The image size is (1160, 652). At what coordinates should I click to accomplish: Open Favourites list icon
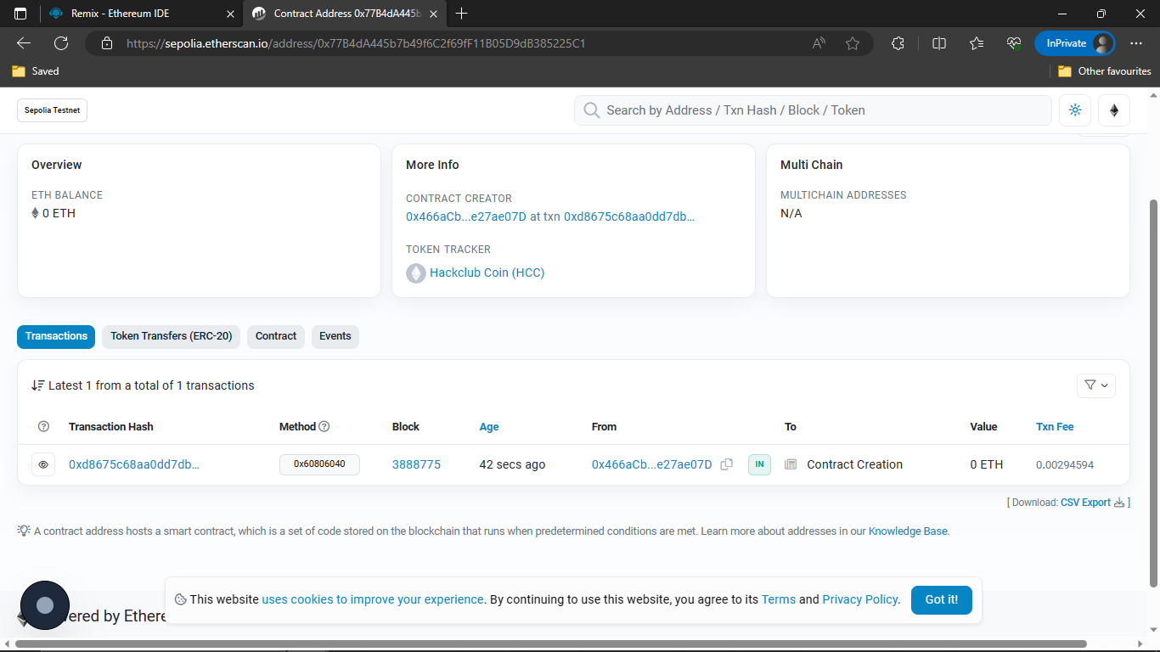click(x=977, y=43)
